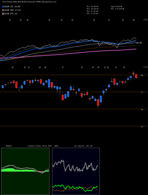Click the 51 price axis label
The image size is (148, 195).
click(142, 126)
